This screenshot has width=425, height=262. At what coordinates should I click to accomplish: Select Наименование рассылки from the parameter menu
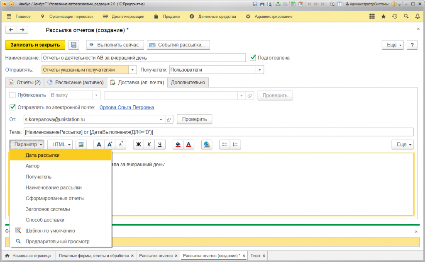tap(54, 187)
